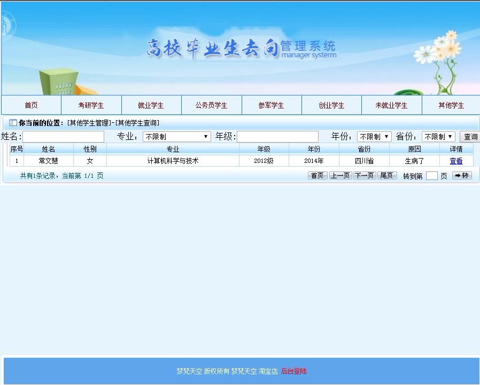Open the 参军学生 section

(x=272, y=105)
